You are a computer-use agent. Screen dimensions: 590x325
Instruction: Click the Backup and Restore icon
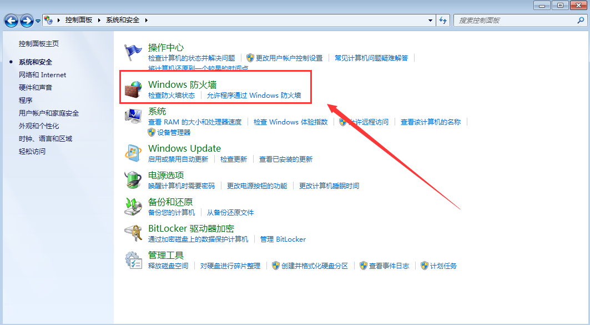pyautogui.click(x=133, y=206)
